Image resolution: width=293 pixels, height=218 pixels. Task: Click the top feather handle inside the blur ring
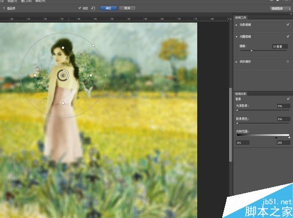(63, 48)
